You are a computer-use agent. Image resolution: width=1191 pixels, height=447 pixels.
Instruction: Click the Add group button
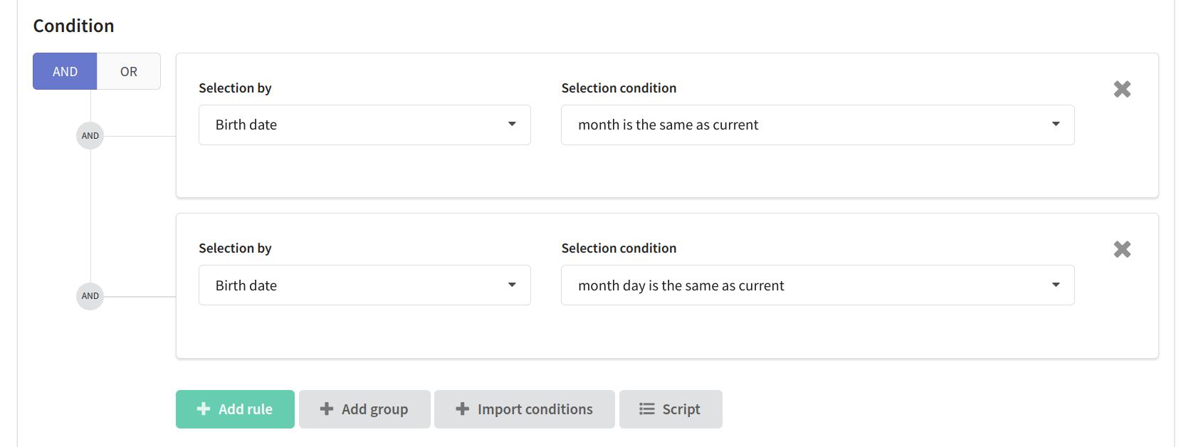point(364,409)
